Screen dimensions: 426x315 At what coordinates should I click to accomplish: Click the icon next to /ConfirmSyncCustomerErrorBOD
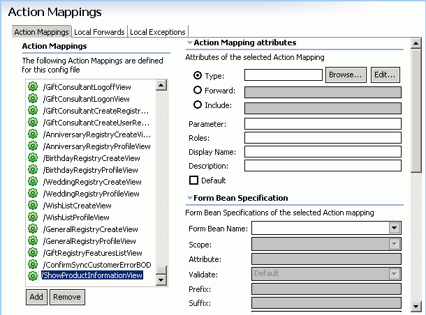32,265
